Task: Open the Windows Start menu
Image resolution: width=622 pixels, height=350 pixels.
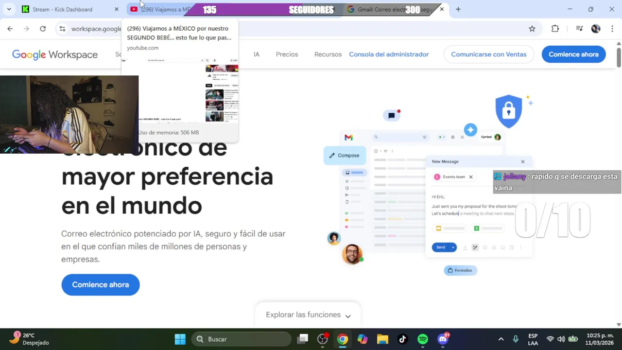Action: (x=180, y=339)
